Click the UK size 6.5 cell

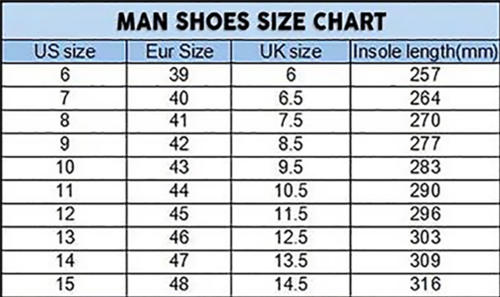tap(291, 98)
